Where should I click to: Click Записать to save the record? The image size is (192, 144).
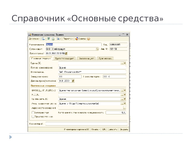tap(113, 129)
